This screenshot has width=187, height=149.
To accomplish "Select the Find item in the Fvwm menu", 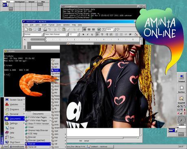I will pyautogui.click(x=15, y=128).
